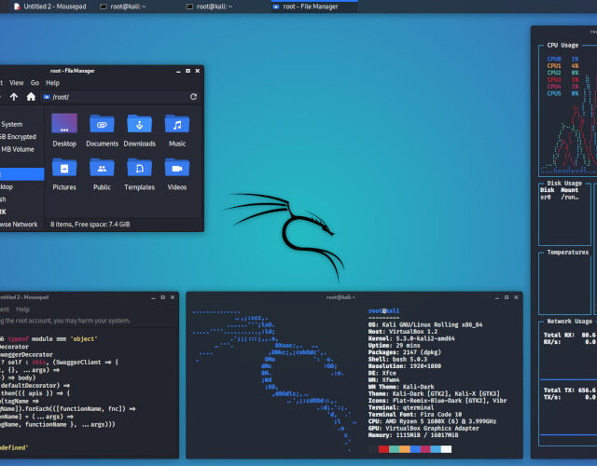Click the /root/ location path field
597x466 pixels.
point(116,97)
